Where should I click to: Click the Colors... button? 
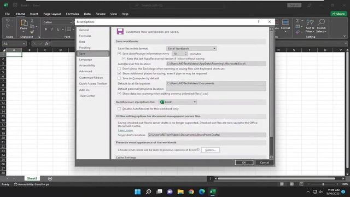click(x=211, y=150)
